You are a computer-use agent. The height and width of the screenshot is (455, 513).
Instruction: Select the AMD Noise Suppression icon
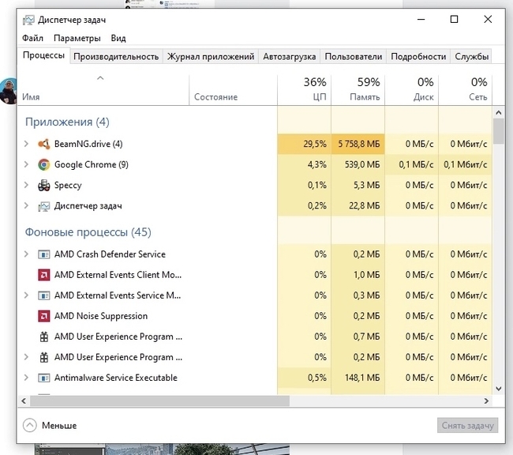(x=44, y=316)
